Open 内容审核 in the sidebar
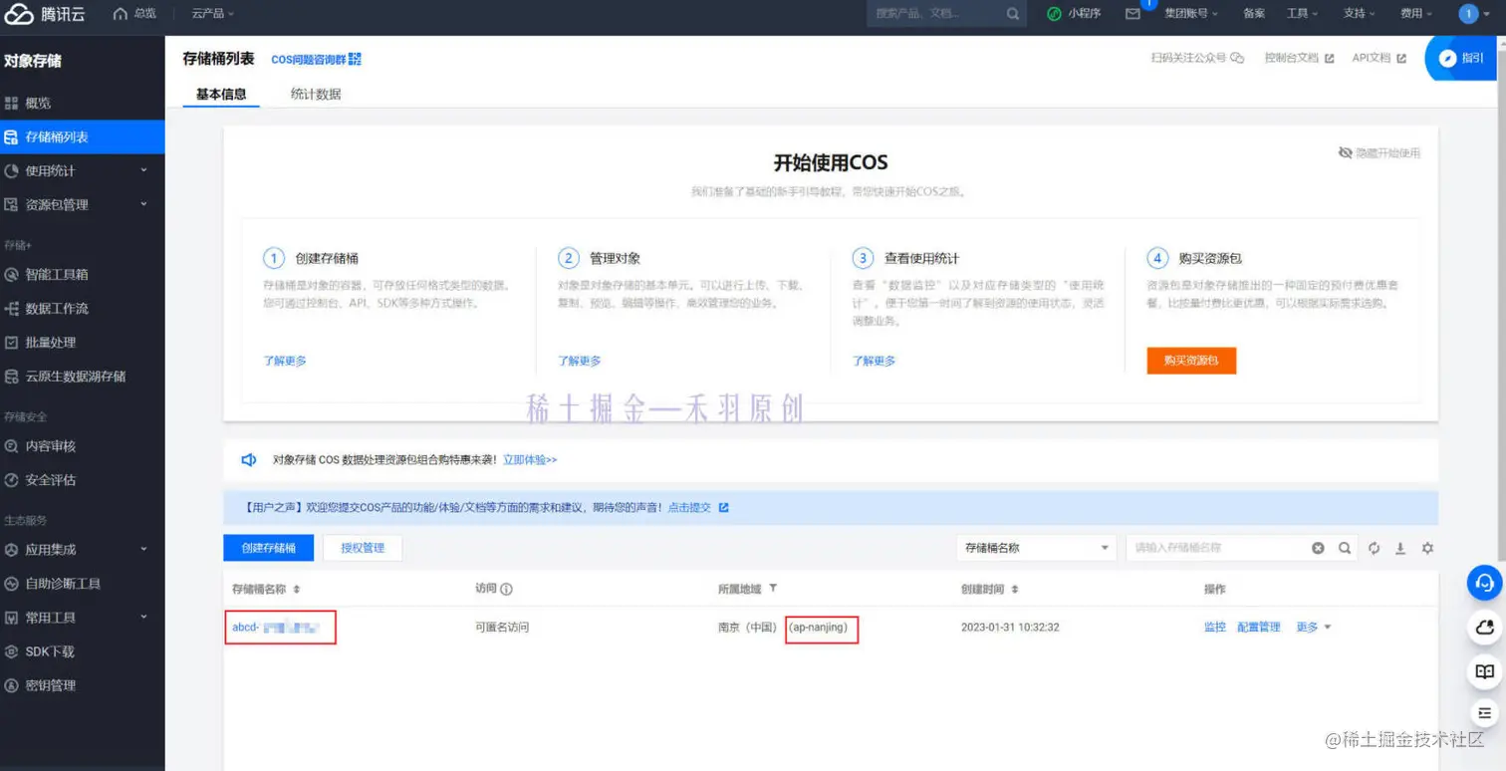This screenshot has width=1506, height=771. pyautogui.click(x=82, y=445)
